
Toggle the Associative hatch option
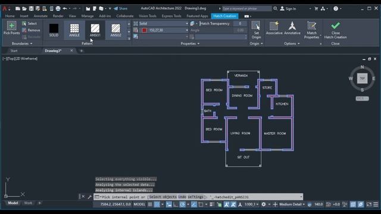tap(274, 28)
